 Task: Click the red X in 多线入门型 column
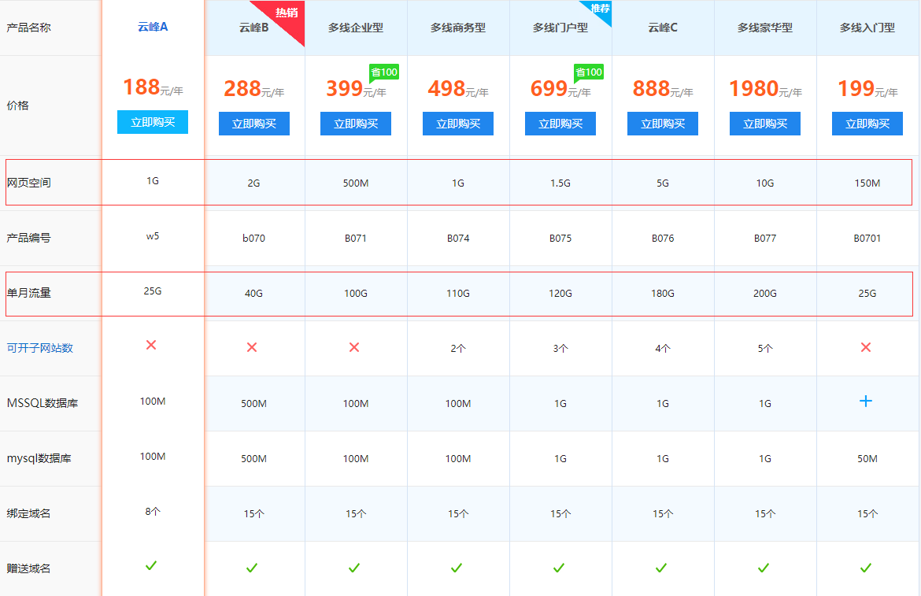pyautogui.click(x=866, y=347)
